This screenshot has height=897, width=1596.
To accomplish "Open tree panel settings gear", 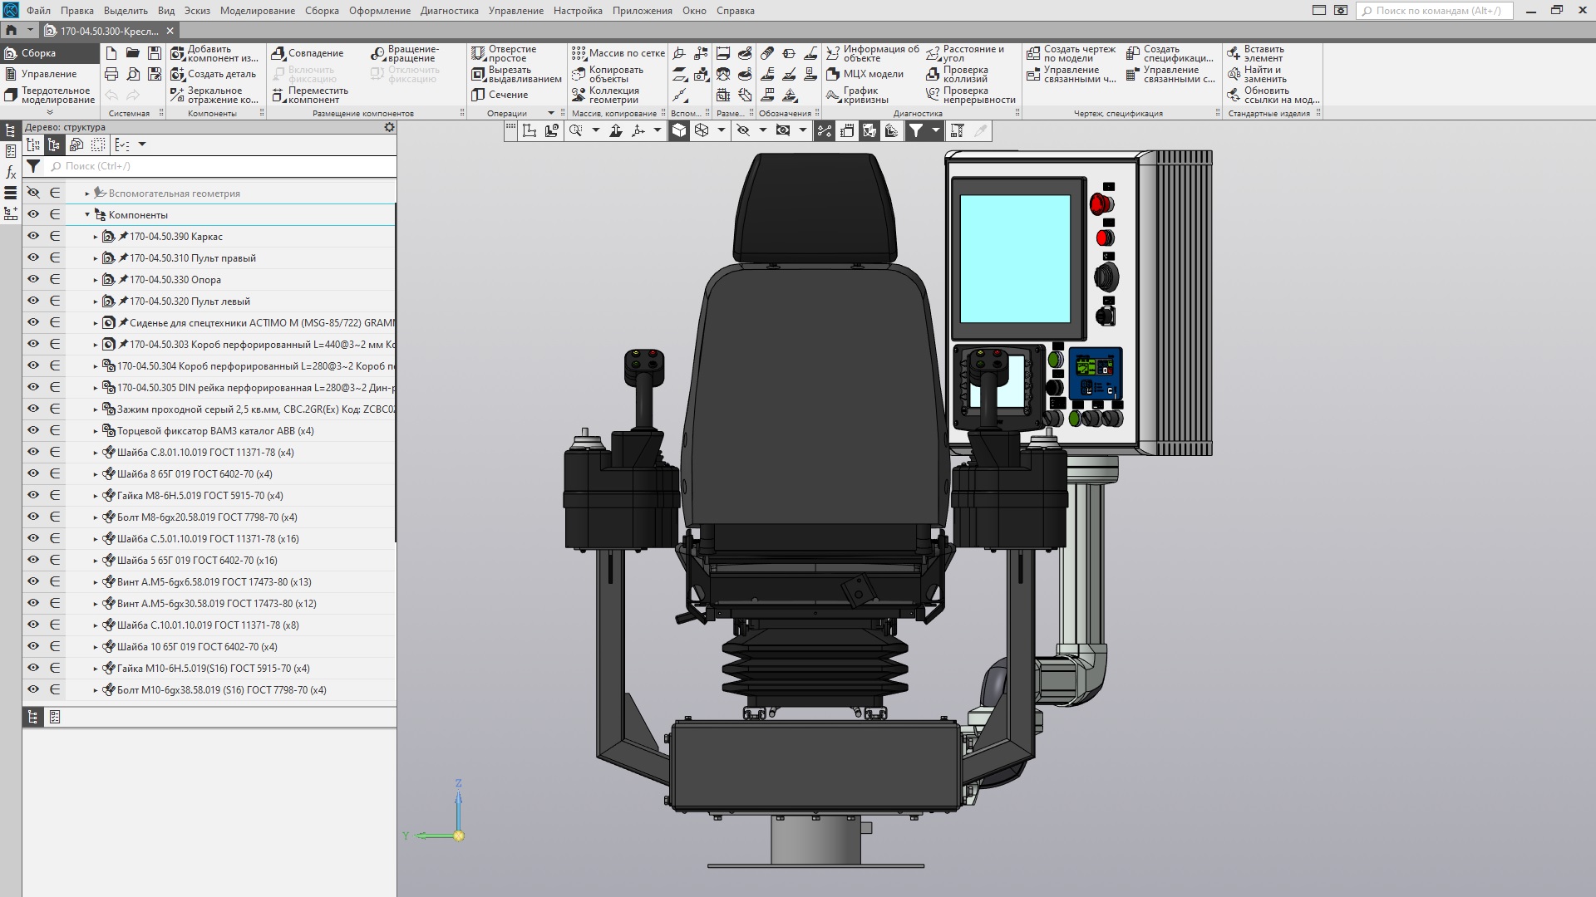I will point(389,127).
